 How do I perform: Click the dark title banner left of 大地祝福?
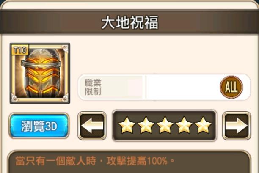(50, 22)
